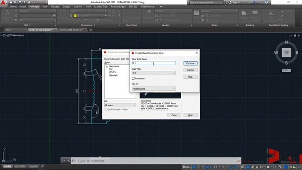Open the Home ribbon tab

tap(14, 7)
